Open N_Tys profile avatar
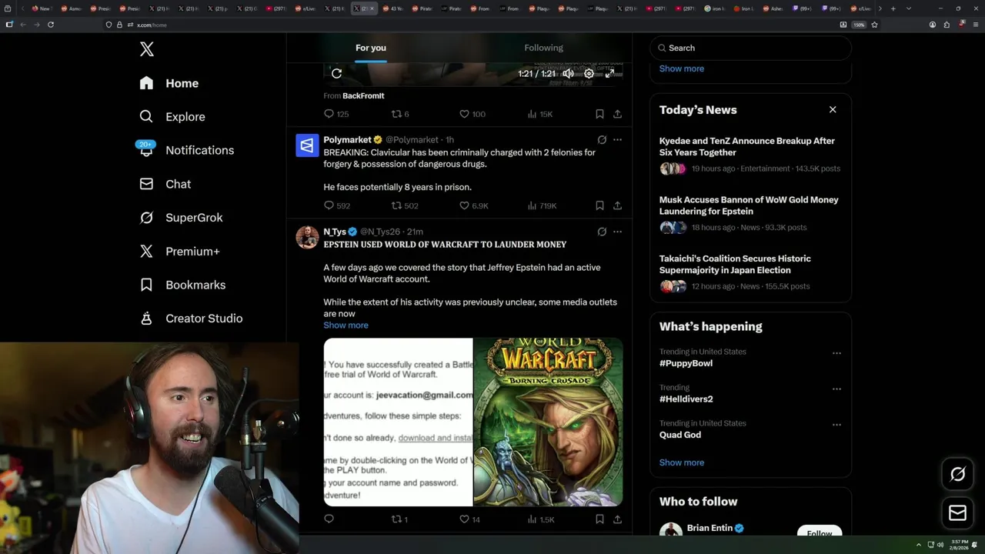Viewport: 985px width, 554px height. tap(307, 237)
